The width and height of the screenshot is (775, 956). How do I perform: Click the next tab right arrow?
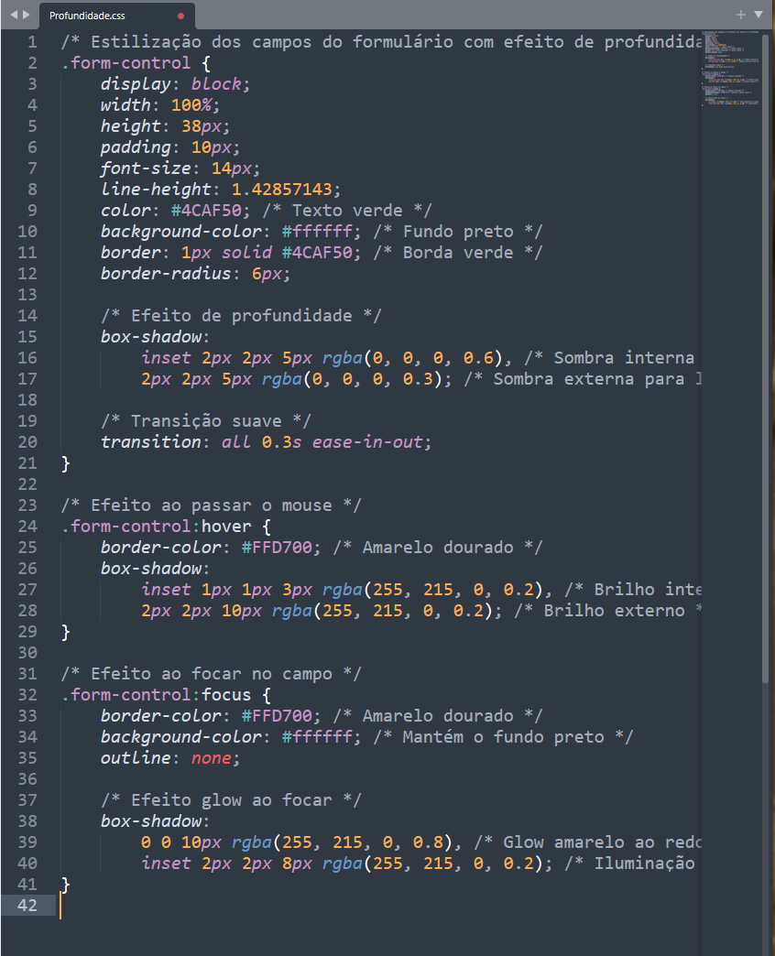26,15
